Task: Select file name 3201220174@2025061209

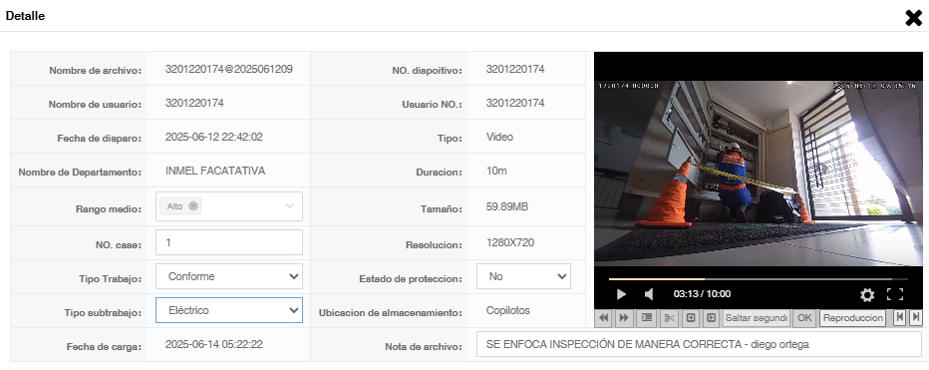Action: click(x=228, y=69)
